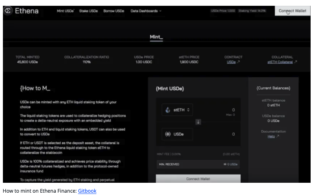Click the {Mint USDe} form heading
This screenshot has width=316, height=196.
pos(170,88)
